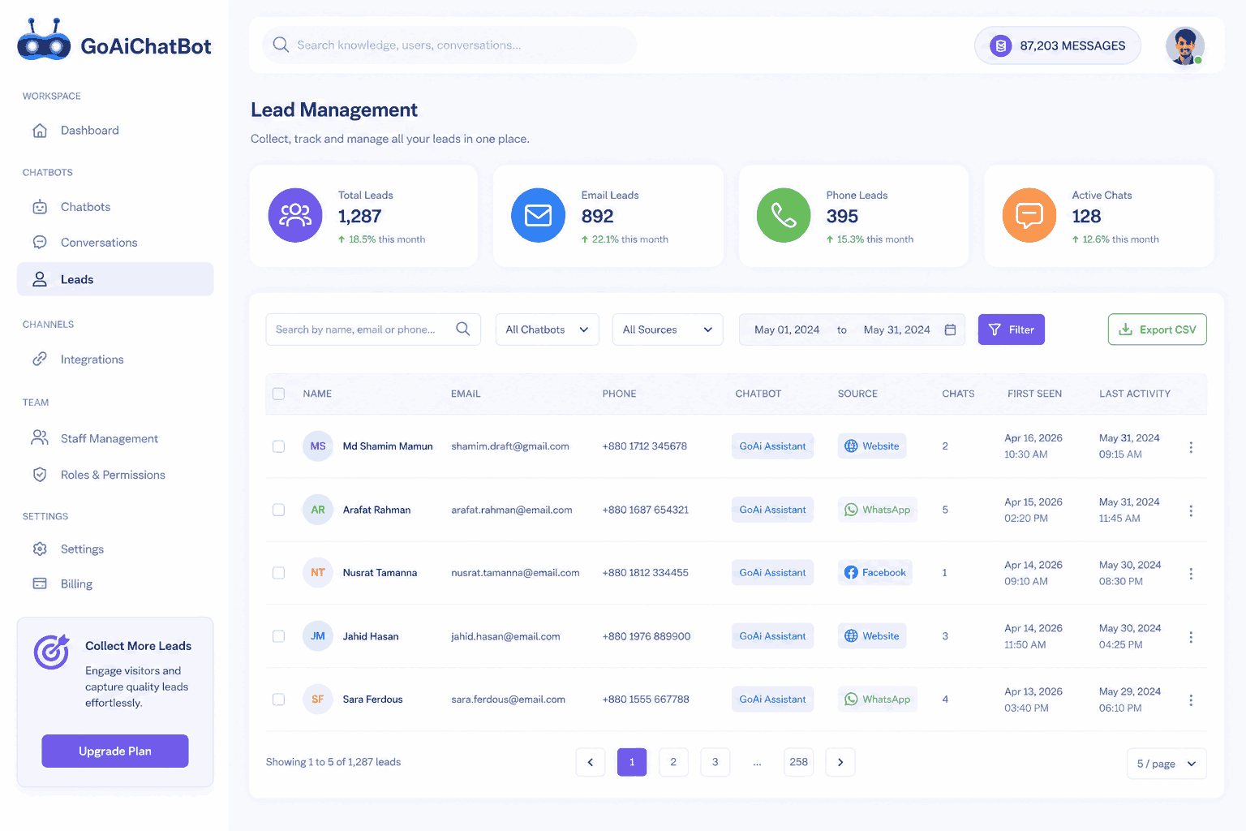Click the Total Leads people icon
Viewport: 1246px width, 831px height.
pos(295,215)
